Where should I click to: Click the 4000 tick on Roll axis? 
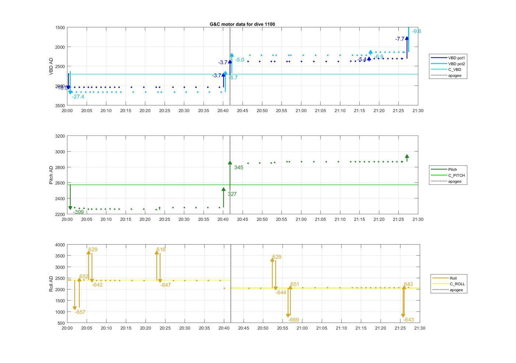pyautogui.click(x=60, y=245)
